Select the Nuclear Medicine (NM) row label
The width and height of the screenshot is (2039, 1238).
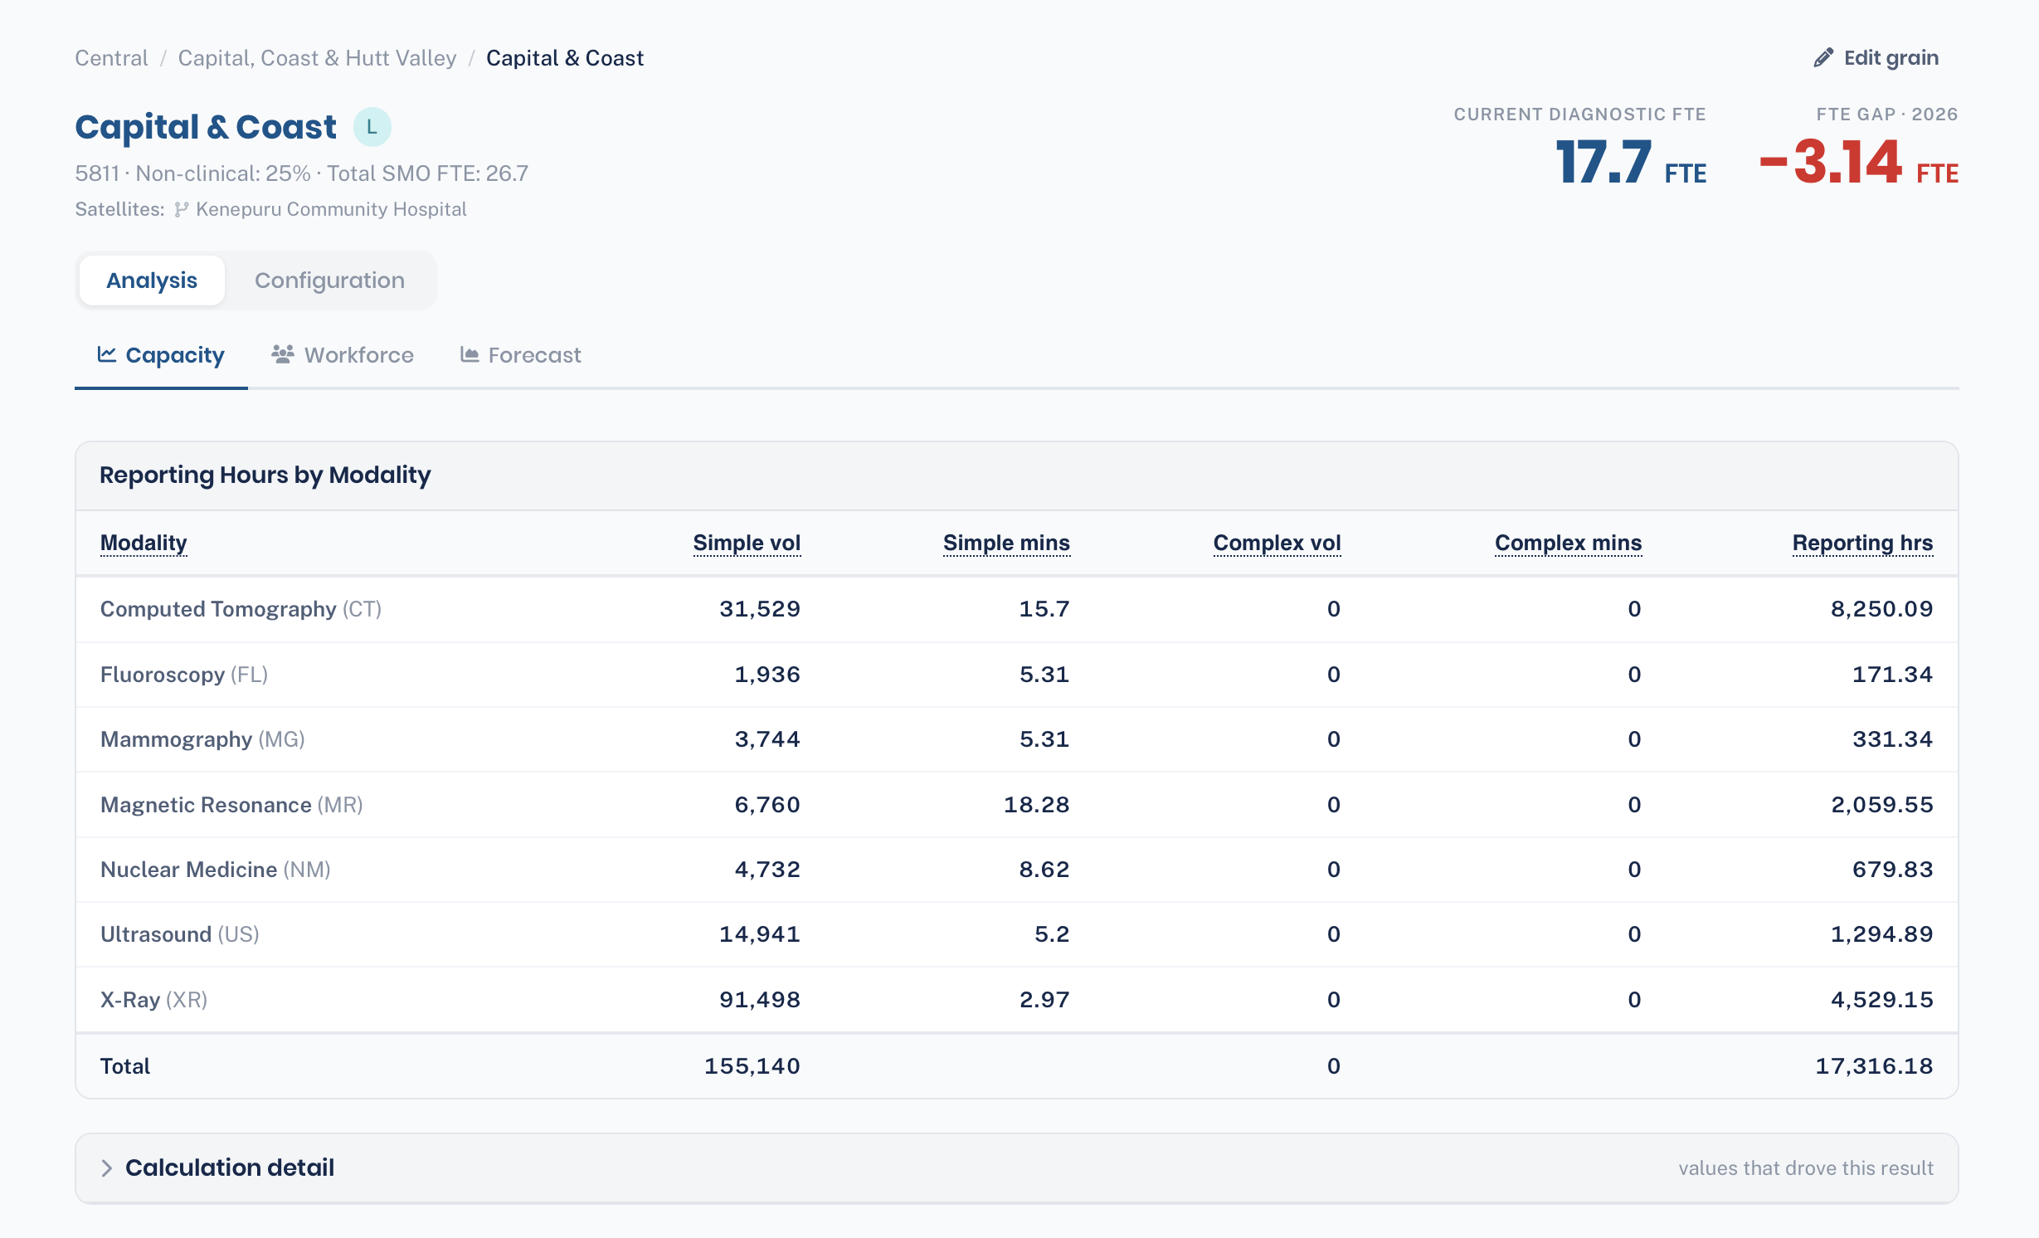(x=215, y=870)
